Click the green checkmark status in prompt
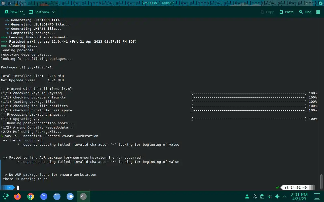Image resolution: width=324 pixels, height=202 pixels. click(278, 187)
